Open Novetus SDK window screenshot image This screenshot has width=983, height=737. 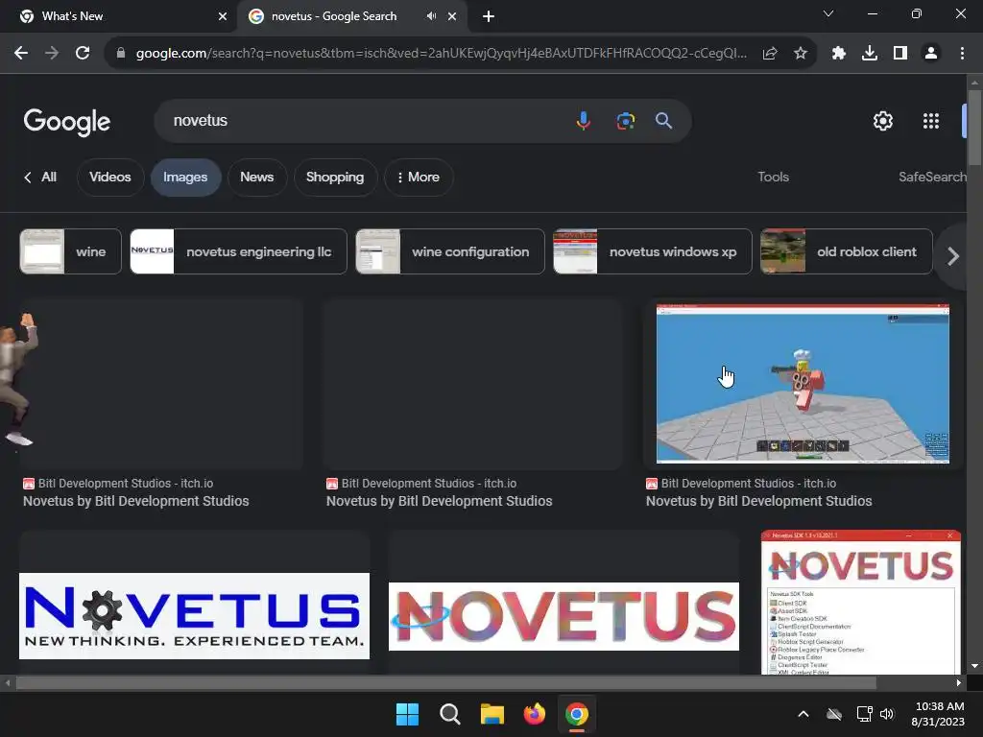click(861, 603)
